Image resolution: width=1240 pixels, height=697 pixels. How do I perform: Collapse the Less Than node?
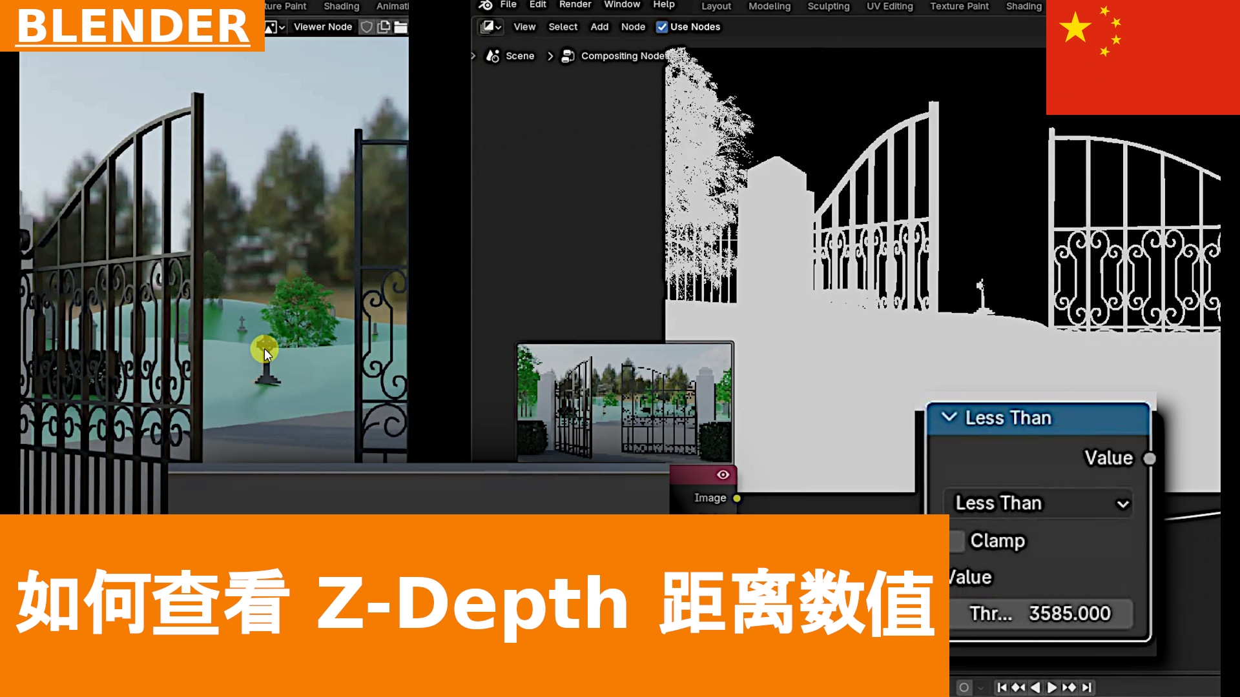[x=949, y=417]
